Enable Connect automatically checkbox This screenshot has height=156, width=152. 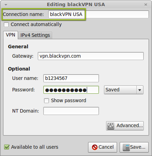(6, 25)
